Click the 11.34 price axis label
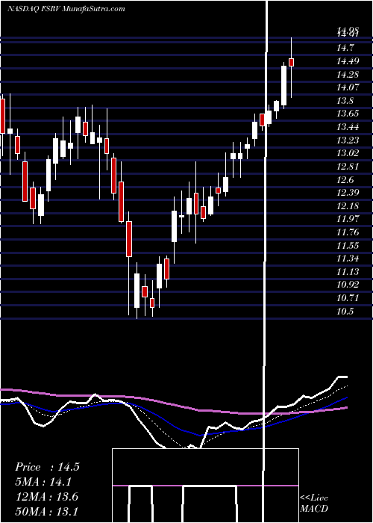 click(348, 259)
